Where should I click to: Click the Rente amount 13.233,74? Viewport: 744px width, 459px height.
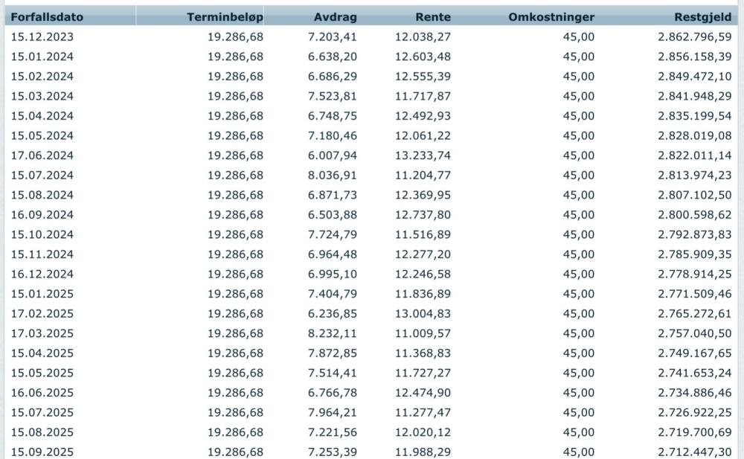pos(423,155)
